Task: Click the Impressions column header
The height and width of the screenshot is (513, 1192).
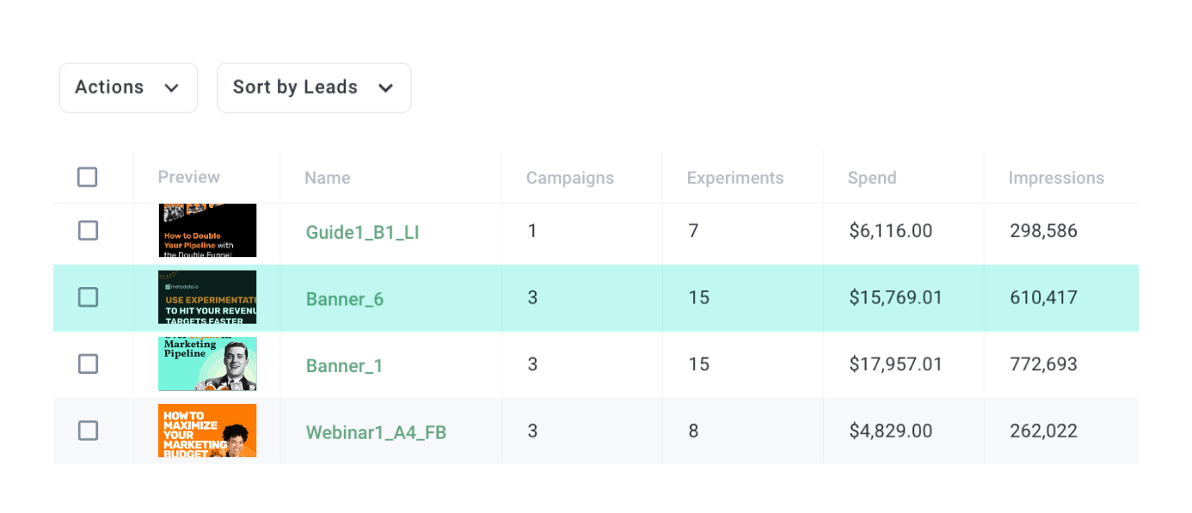Action: pyautogui.click(x=1055, y=178)
